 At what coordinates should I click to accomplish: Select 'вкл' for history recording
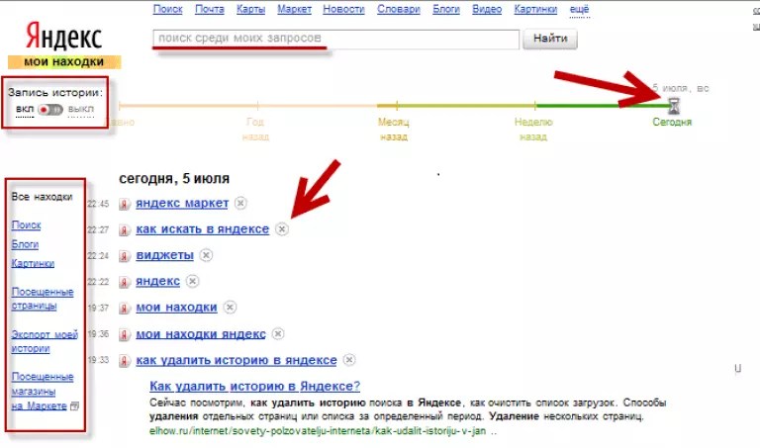tap(24, 109)
